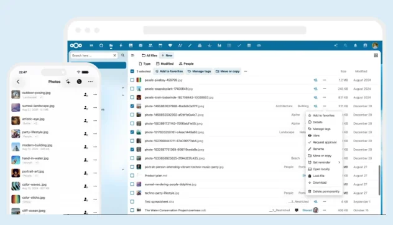Open share icon for pexels-pixabay-459799.jpg

point(315,80)
